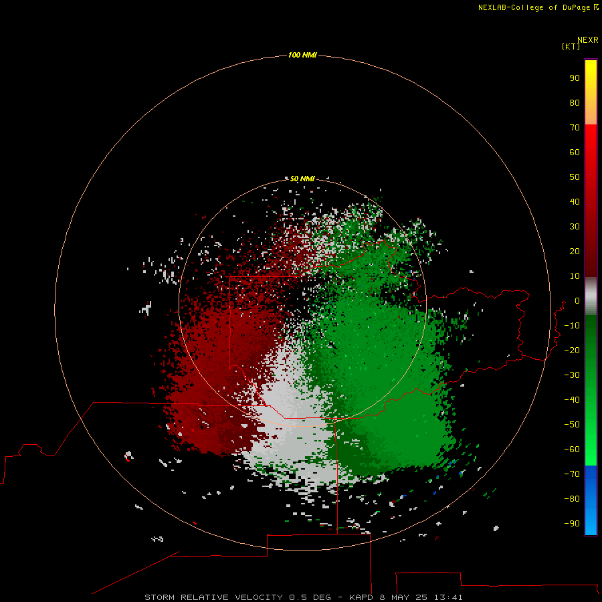Click the gray zero segment of color bar
This screenshot has height=602, width=602.
click(x=591, y=296)
